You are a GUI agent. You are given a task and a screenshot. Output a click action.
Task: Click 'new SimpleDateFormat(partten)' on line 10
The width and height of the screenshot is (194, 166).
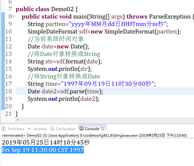pyautogui.click(x=135, y=32)
